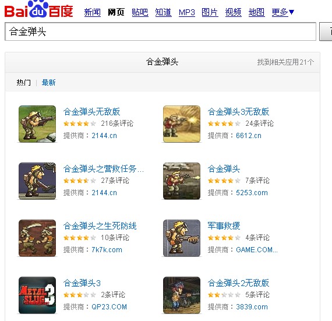332x321 pixels.
Task: Switch to the 最新 sorting tab
Action: pos(48,82)
